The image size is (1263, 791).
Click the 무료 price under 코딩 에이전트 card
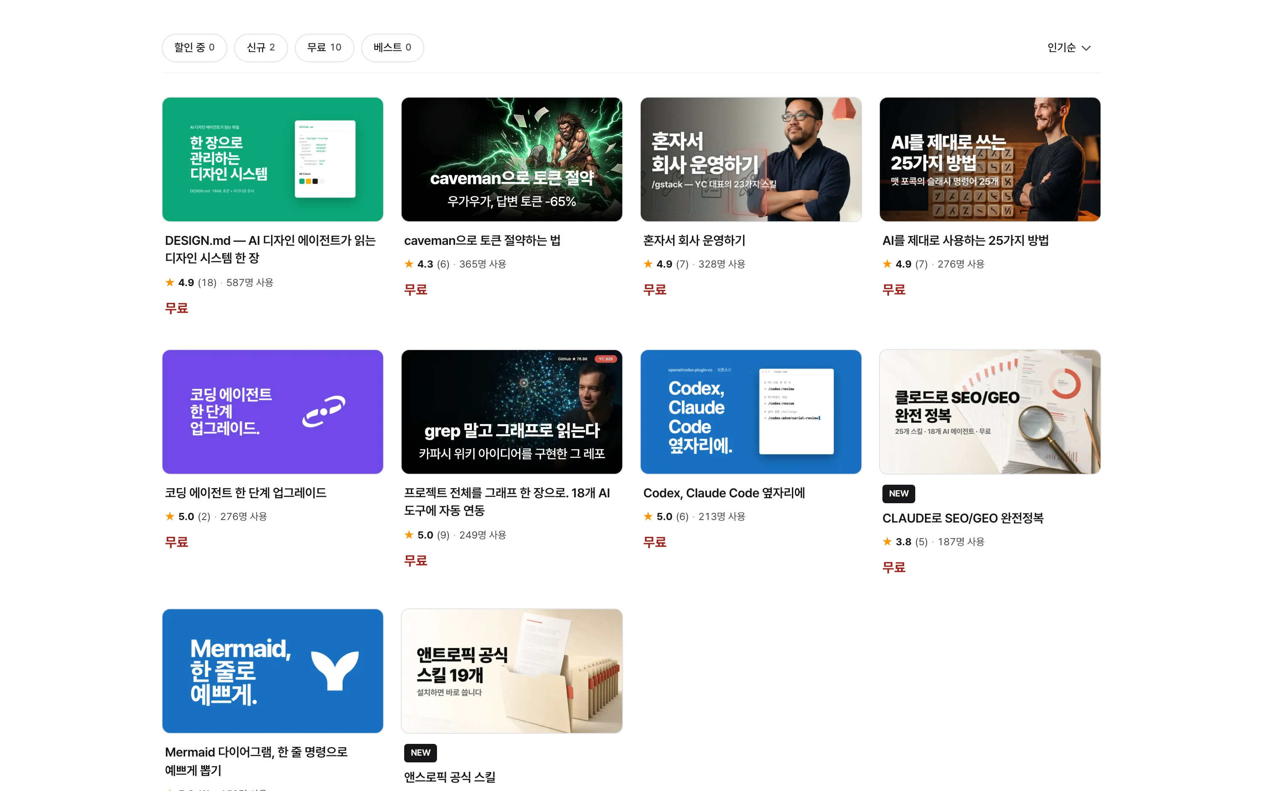pos(176,542)
